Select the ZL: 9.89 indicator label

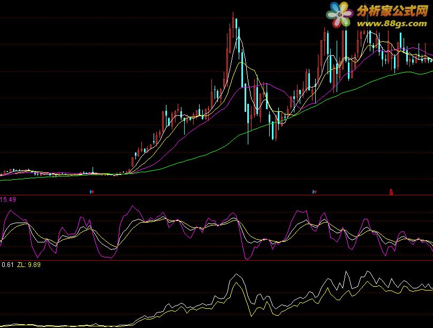[x=29, y=265]
